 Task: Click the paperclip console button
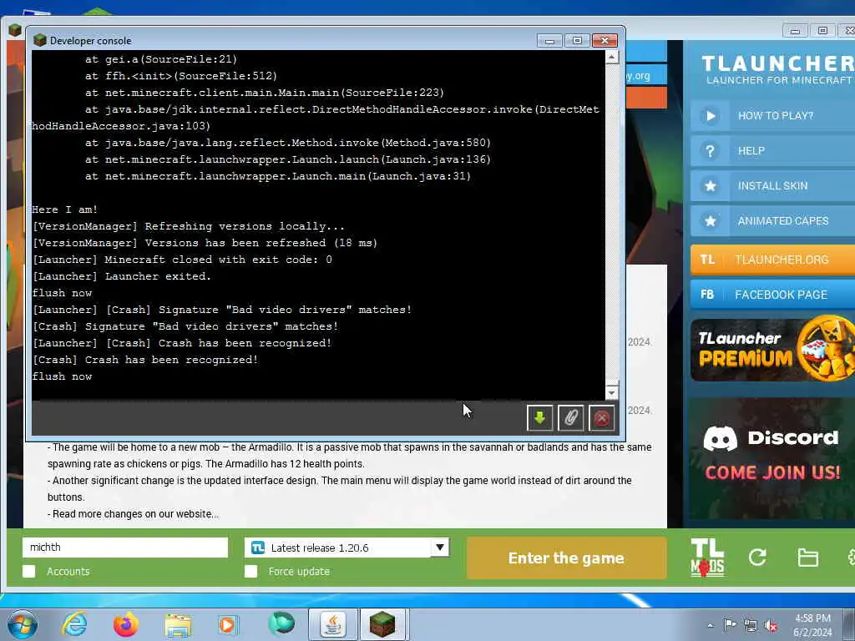coord(571,418)
